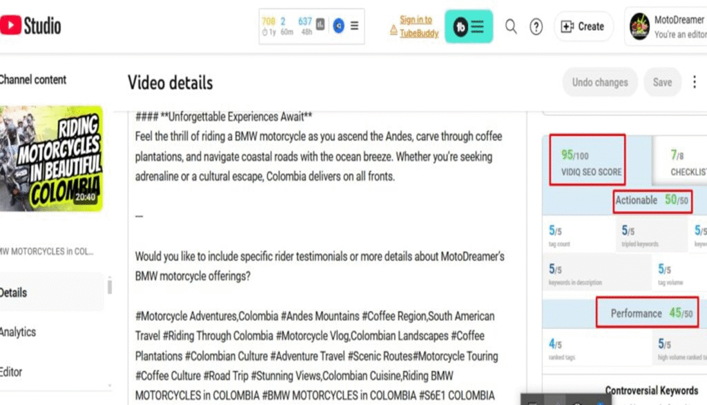Click the 4/5 ranked tags score
The width and height of the screenshot is (707, 405).
pyautogui.click(x=561, y=349)
